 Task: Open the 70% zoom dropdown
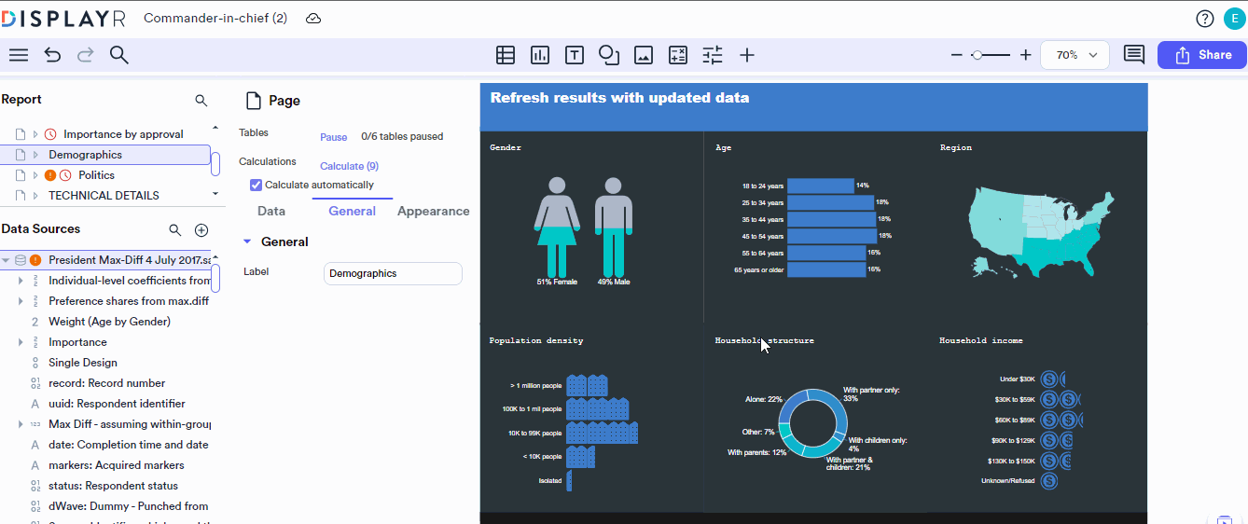tap(1075, 55)
